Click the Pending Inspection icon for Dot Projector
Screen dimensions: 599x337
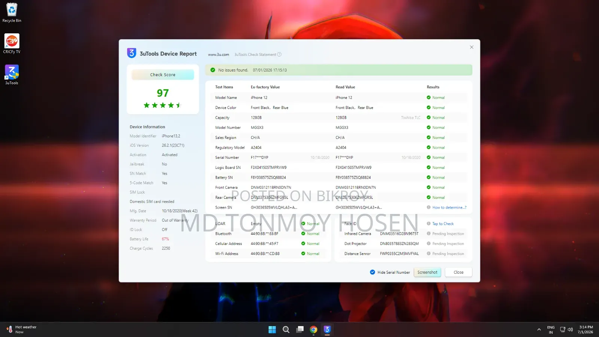click(x=429, y=244)
